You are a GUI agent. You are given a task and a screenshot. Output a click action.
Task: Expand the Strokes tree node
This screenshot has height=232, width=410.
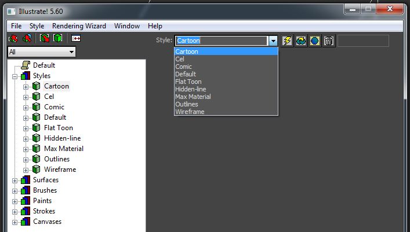tap(15, 212)
